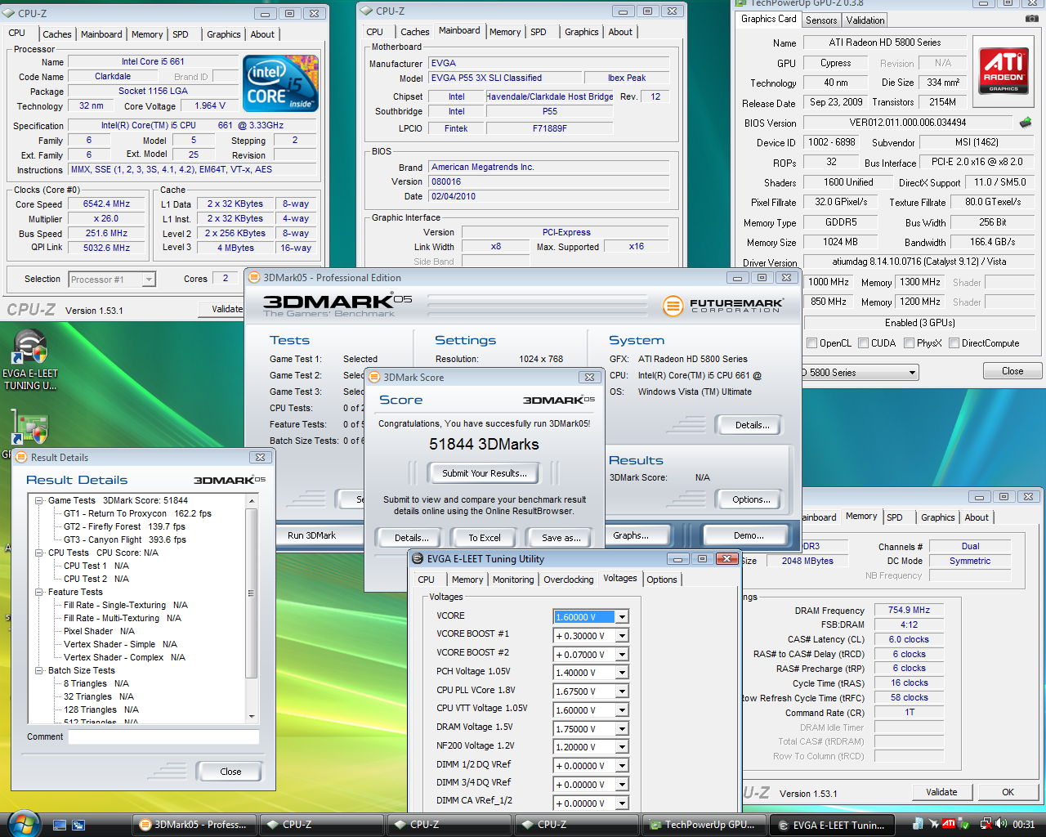The width and height of the screenshot is (1046, 837).
Task: Click the Result Details window title icon
Action: pos(21,458)
